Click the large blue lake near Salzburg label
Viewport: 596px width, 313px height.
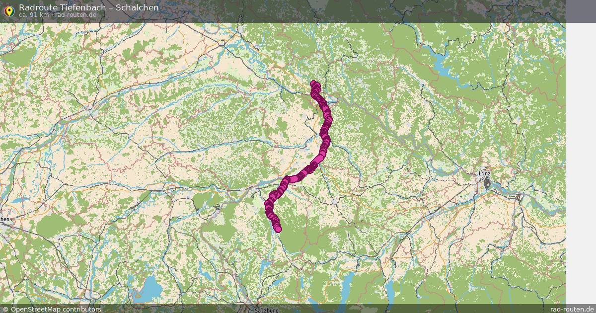(147, 288)
